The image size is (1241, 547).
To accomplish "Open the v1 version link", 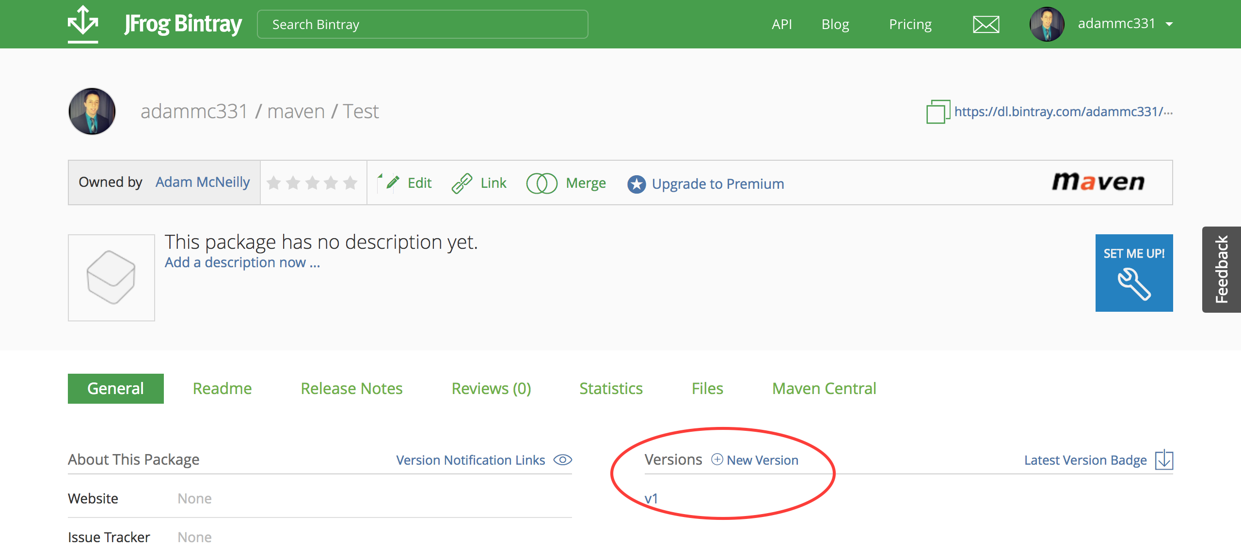I will (x=651, y=499).
